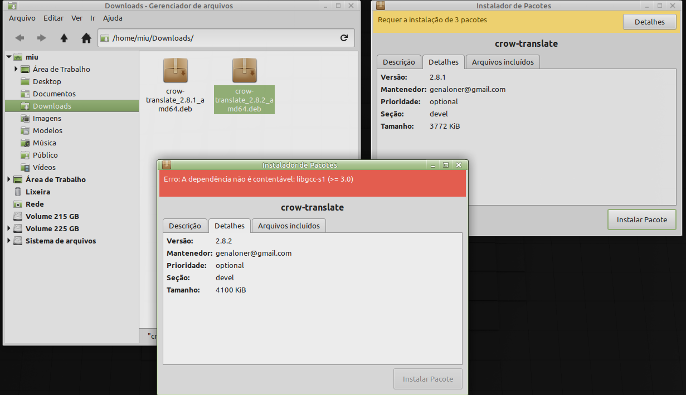Click red error text about libgcc-s1 dependency

point(259,179)
